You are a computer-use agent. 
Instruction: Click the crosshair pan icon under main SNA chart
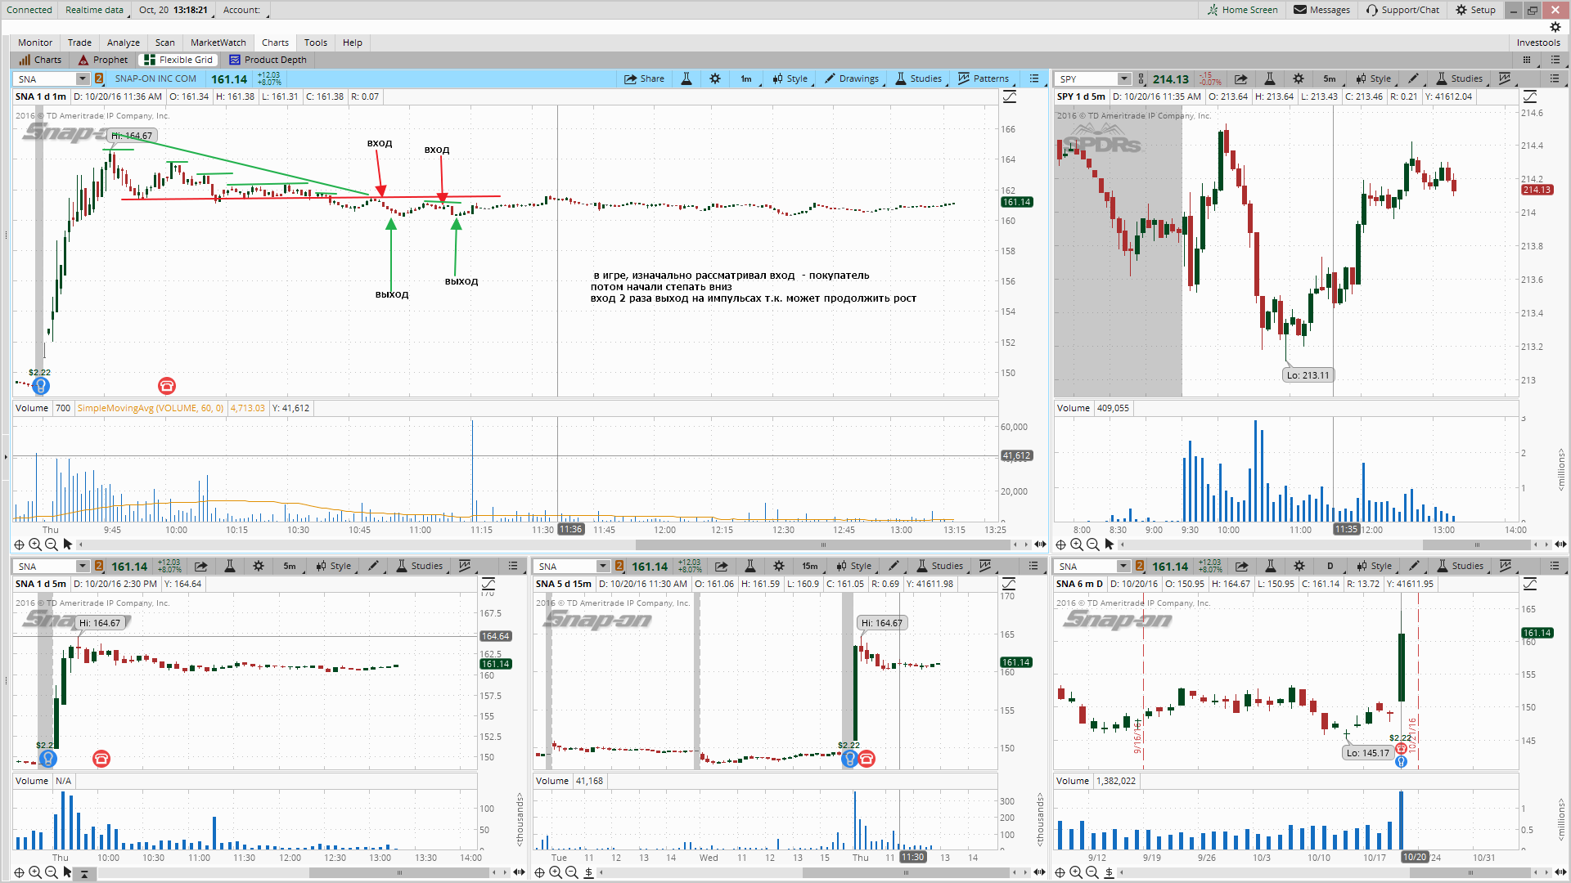tap(19, 545)
